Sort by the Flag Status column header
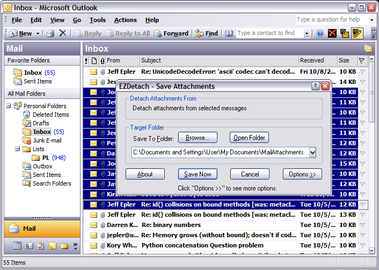Screen dimensions: 379x270 click(x=362, y=61)
